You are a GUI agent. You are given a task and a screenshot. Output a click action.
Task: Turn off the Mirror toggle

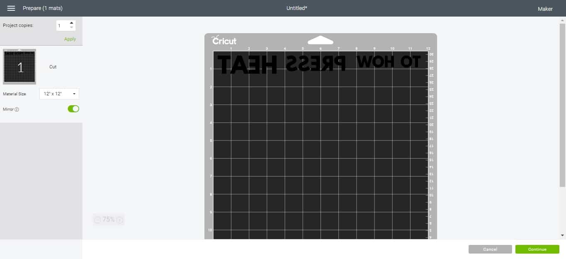pos(73,109)
